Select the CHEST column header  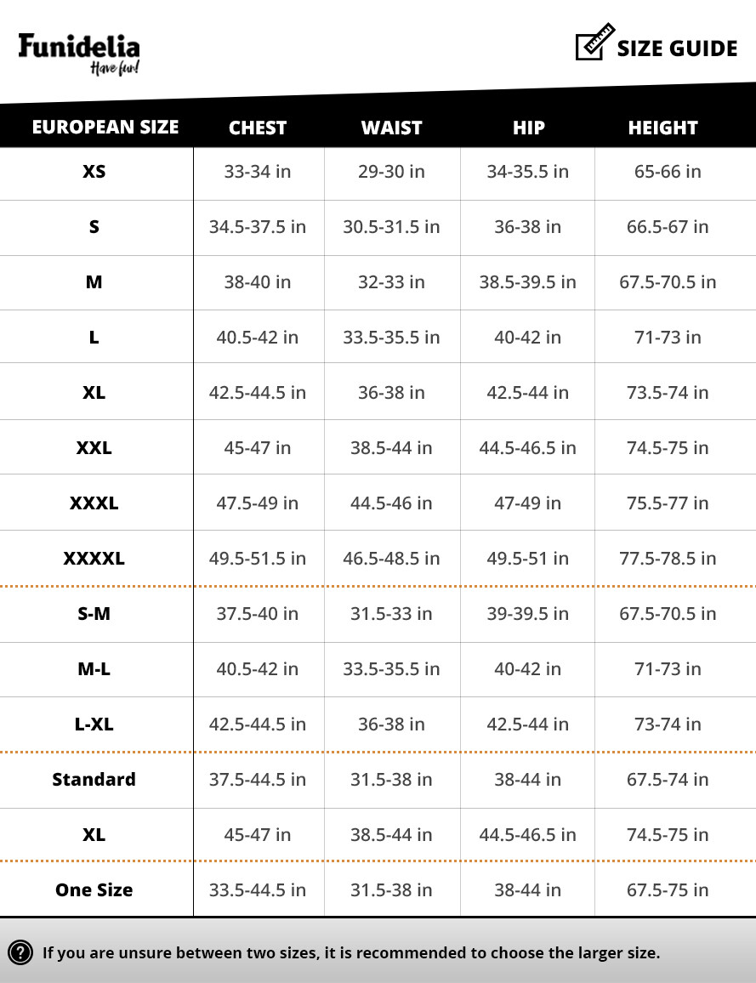point(258,128)
